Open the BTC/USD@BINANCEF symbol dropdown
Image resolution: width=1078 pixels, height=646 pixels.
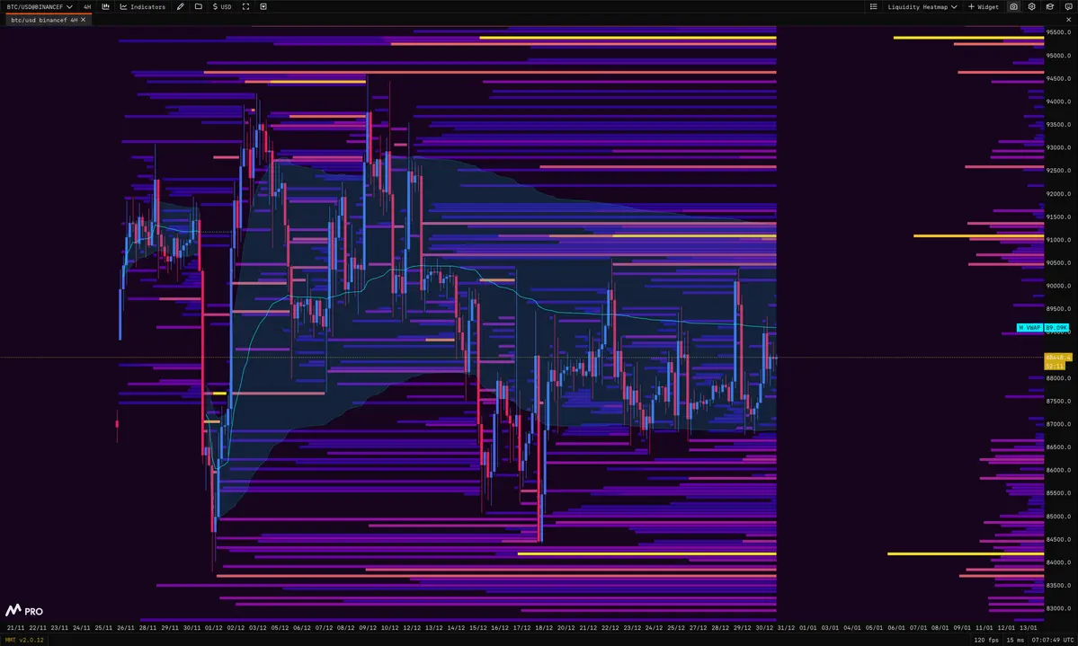click(x=40, y=7)
